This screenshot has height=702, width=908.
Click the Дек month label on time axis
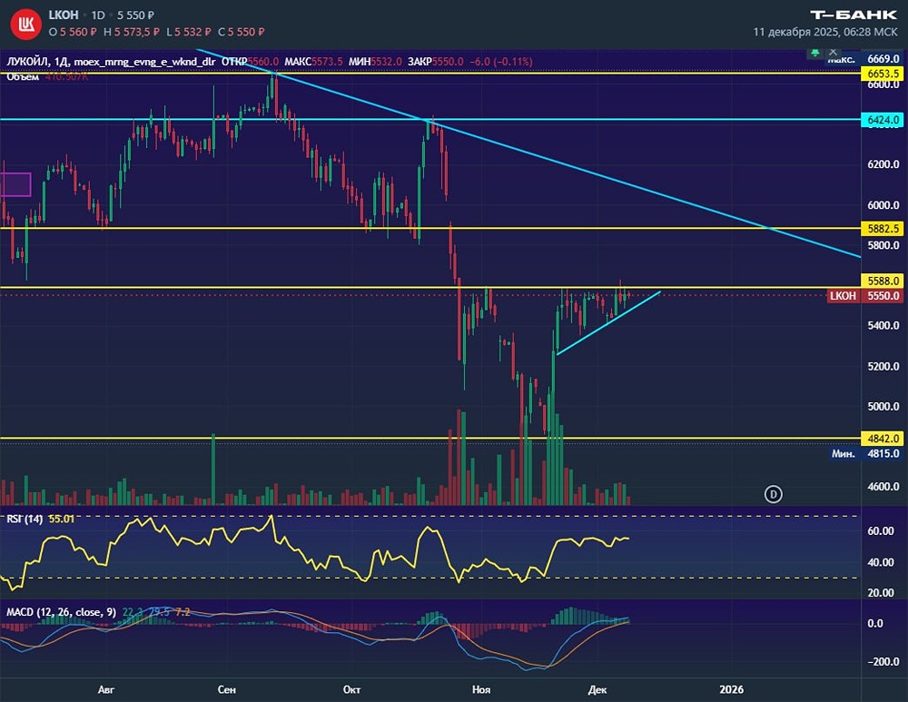(x=597, y=689)
